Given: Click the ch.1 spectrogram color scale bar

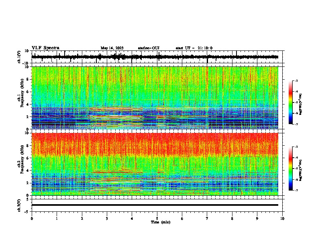Looking at the screenshot, I should point(290,102).
